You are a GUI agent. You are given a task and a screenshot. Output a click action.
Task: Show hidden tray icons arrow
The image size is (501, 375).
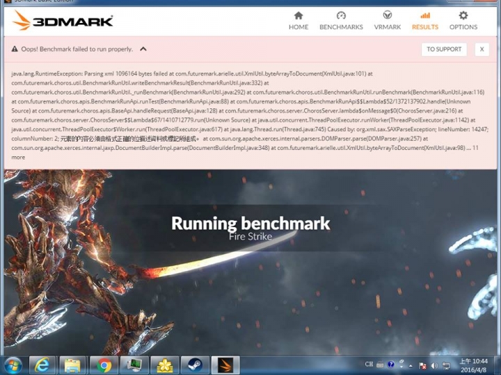click(x=411, y=366)
